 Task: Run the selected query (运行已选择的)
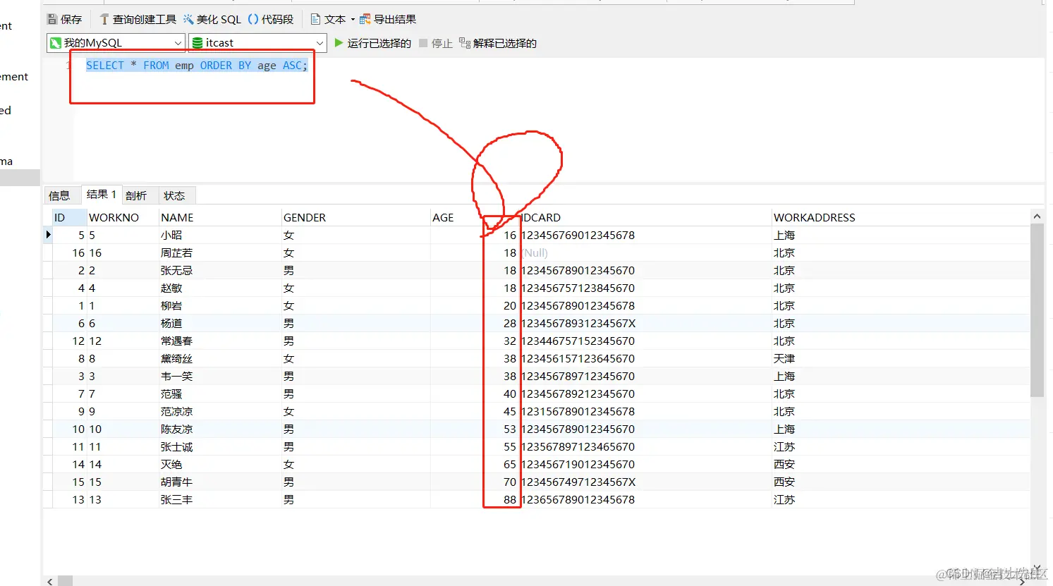[372, 43]
